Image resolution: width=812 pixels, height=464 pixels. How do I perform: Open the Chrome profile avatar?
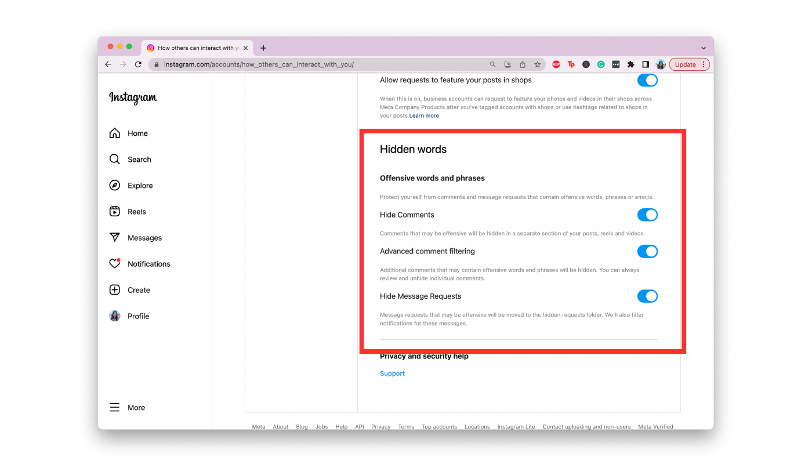[661, 64]
